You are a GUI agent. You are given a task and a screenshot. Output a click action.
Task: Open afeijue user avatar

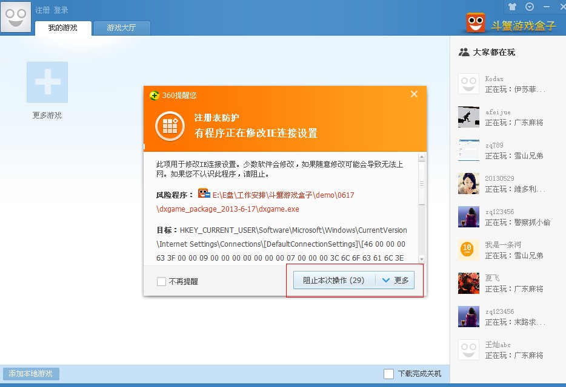pyautogui.click(x=468, y=117)
